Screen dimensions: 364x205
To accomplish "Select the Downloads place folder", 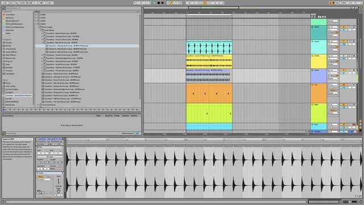I will click(10, 105).
